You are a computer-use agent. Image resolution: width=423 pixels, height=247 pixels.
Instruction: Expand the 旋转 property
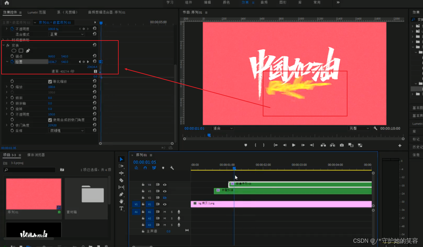(7, 109)
